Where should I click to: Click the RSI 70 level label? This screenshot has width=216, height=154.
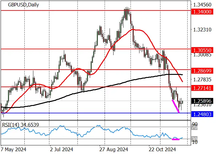click(x=195, y=128)
